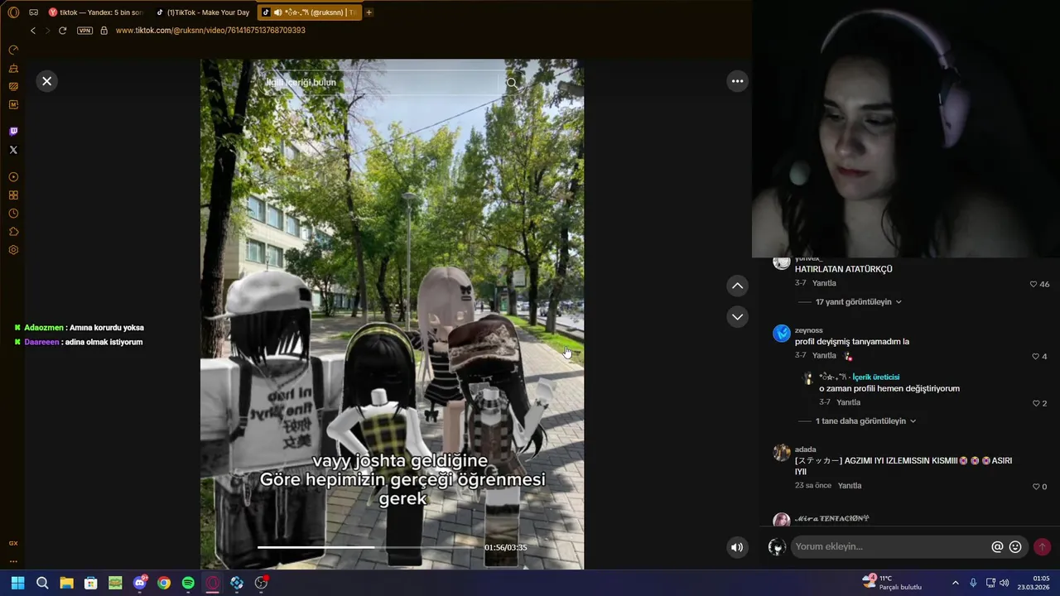Open Twitch in the sidebar
The image size is (1060, 596).
click(x=13, y=132)
